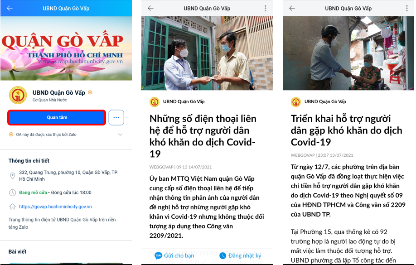Expand the Zalo verification info chevron
This screenshot has height=265, width=416.
pyautogui.click(x=120, y=135)
